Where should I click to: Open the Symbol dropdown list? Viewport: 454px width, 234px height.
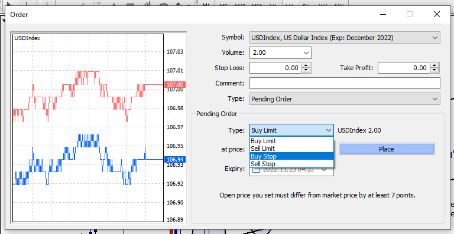tap(345, 38)
